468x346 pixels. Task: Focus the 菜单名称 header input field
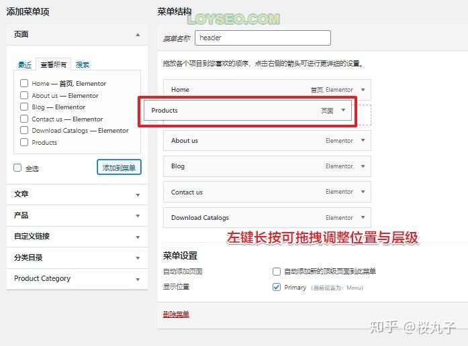pyautogui.click(x=263, y=38)
